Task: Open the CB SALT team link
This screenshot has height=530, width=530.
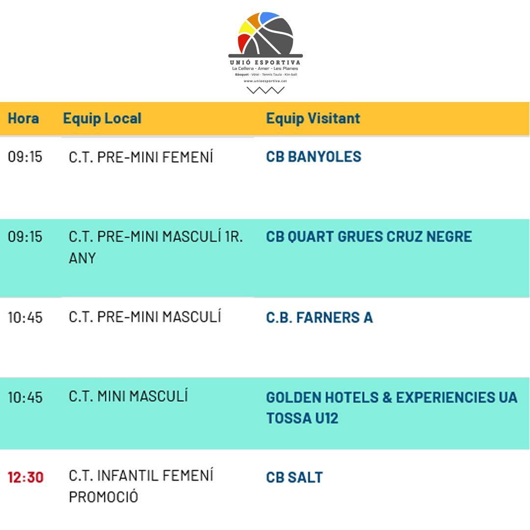Action: click(x=294, y=477)
